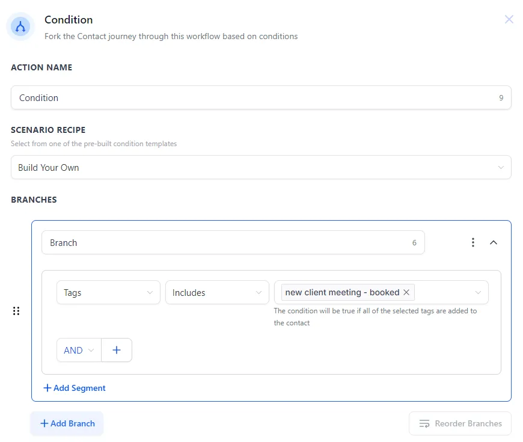Image resolution: width=523 pixels, height=442 pixels.
Task: Close the Condition panel
Action: pyautogui.click(x=509, y=19)
